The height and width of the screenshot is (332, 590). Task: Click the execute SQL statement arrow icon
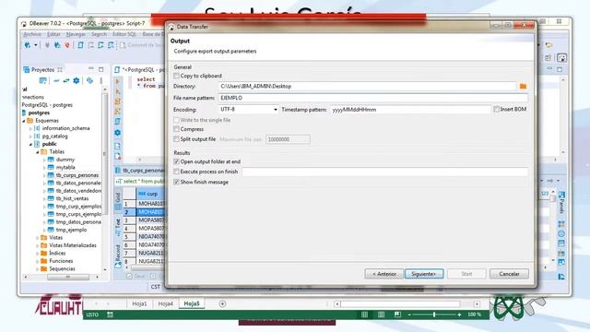pyautogui.click(x=118, y=81)
